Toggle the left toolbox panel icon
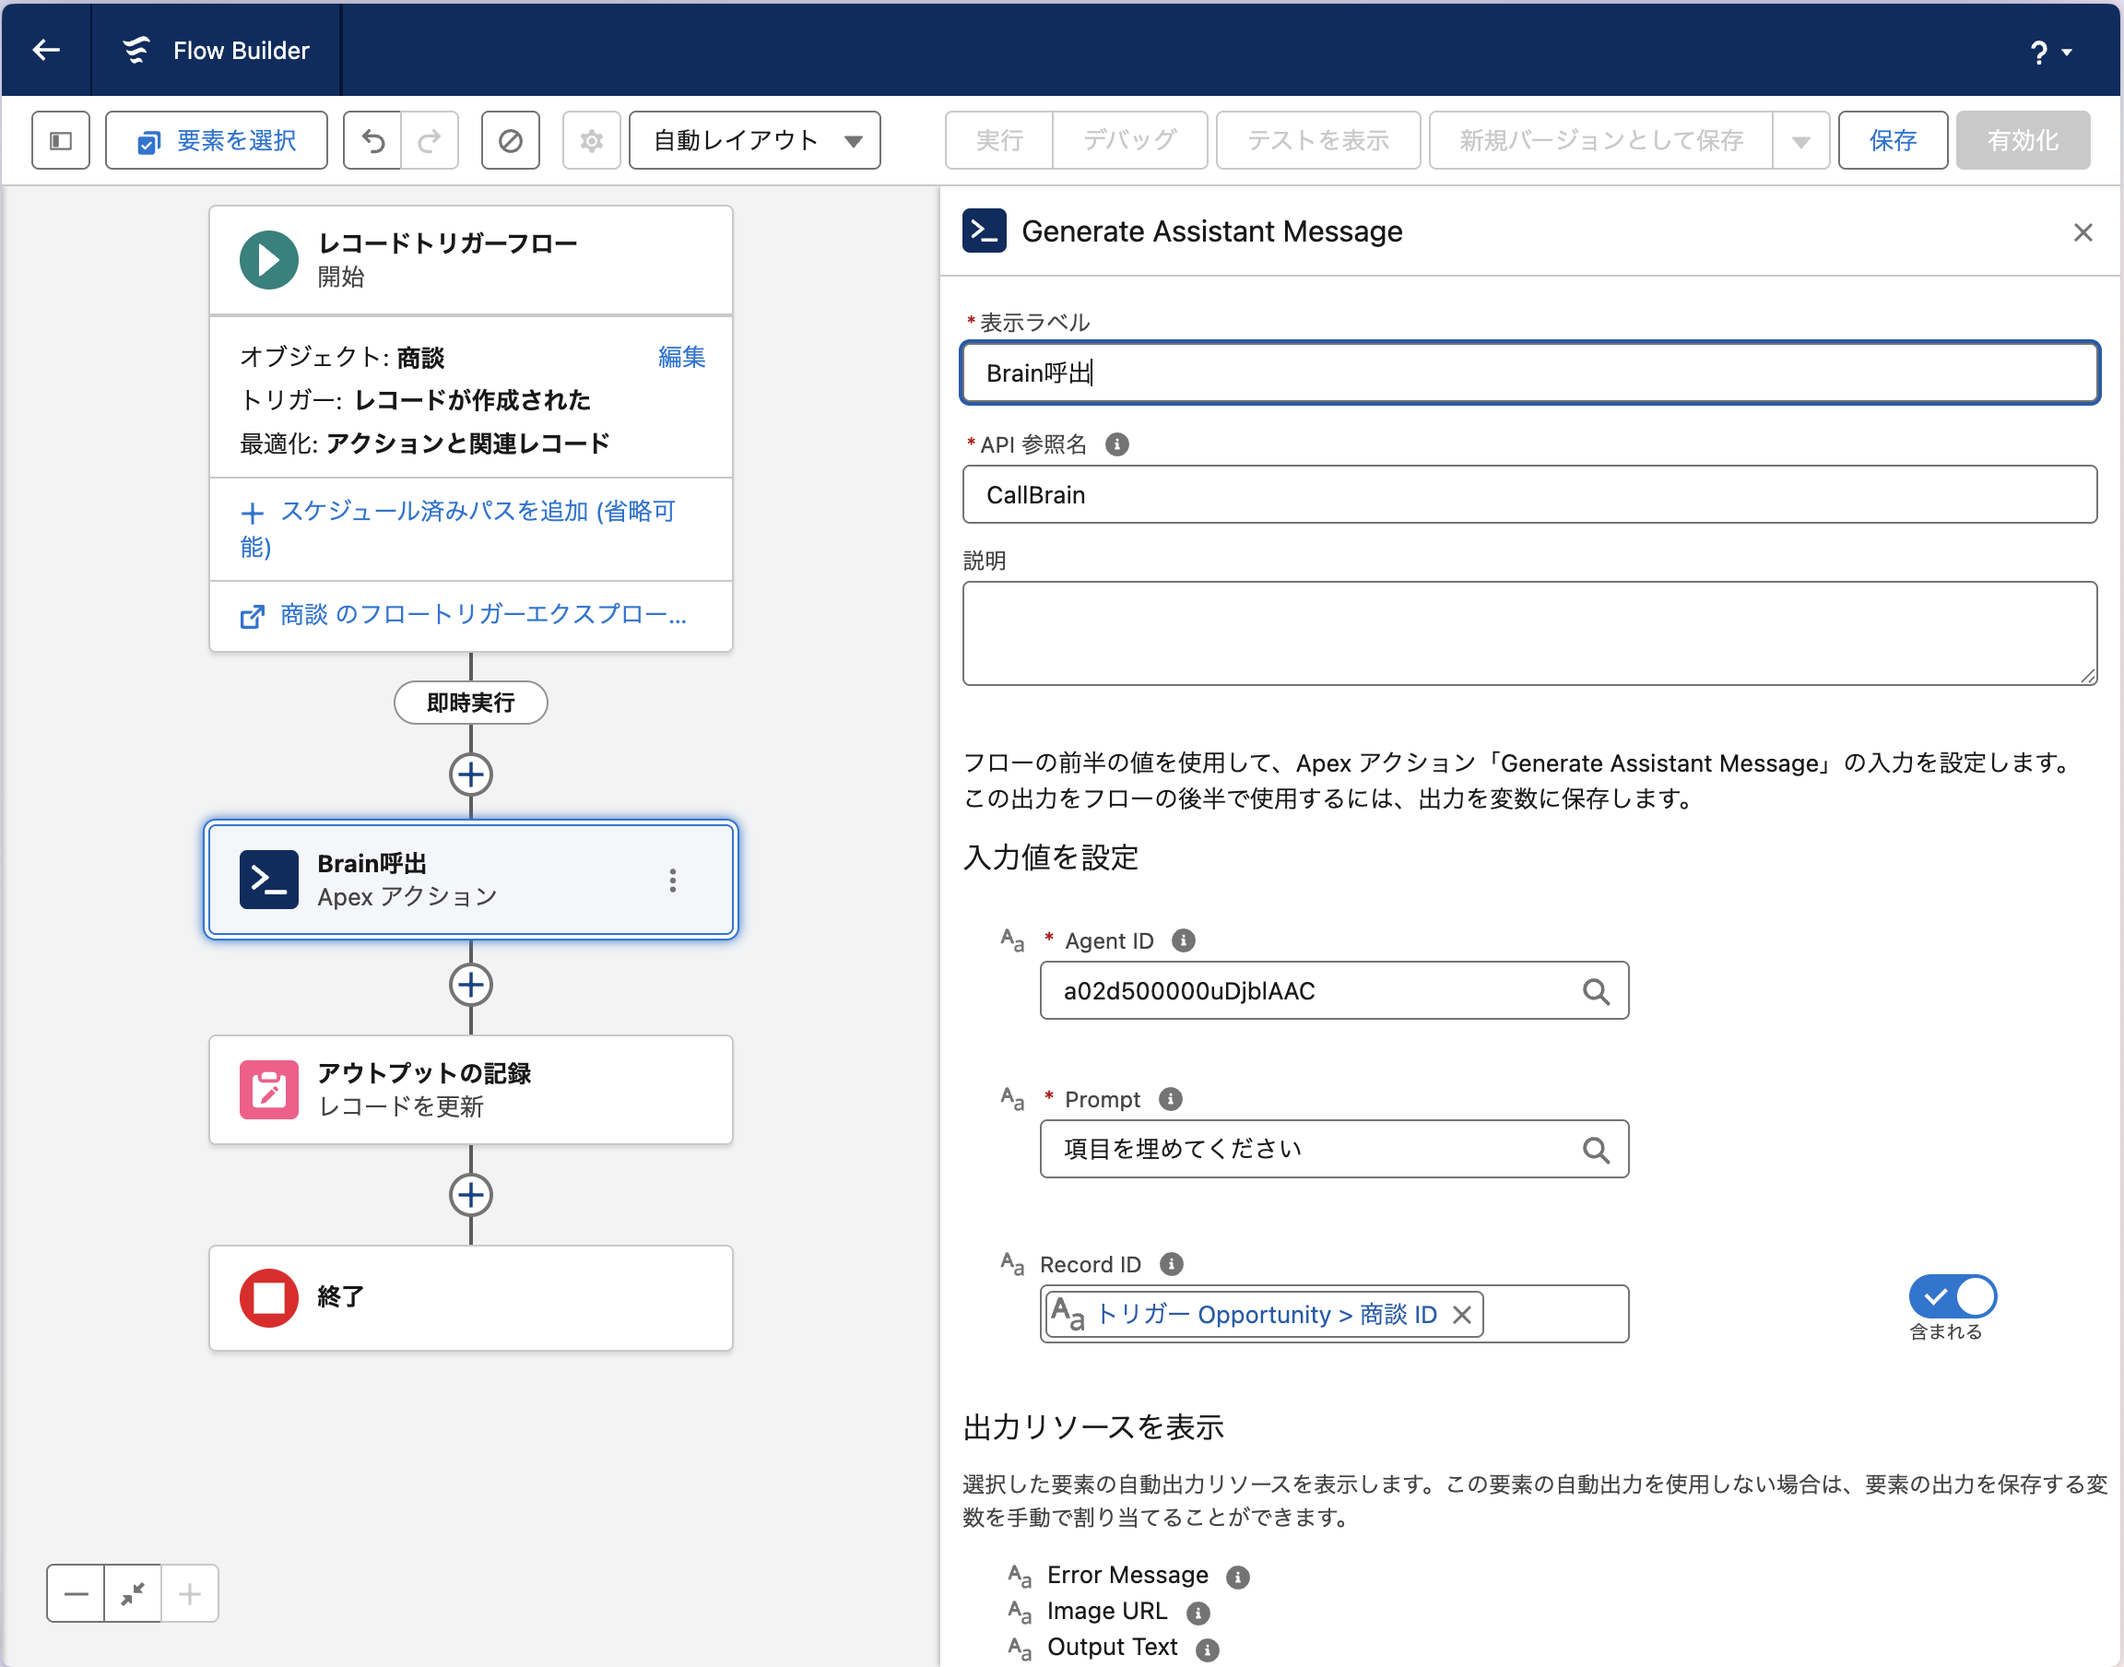The width and height of the screenshot is (2124, 1667). 61,140
